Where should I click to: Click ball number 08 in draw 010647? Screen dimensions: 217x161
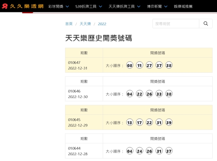pos(130,65)
